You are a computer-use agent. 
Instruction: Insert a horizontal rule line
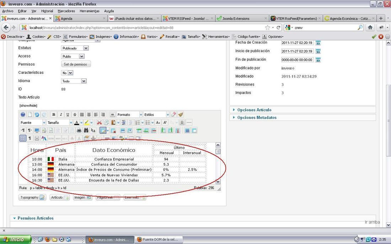pos(189,122)
